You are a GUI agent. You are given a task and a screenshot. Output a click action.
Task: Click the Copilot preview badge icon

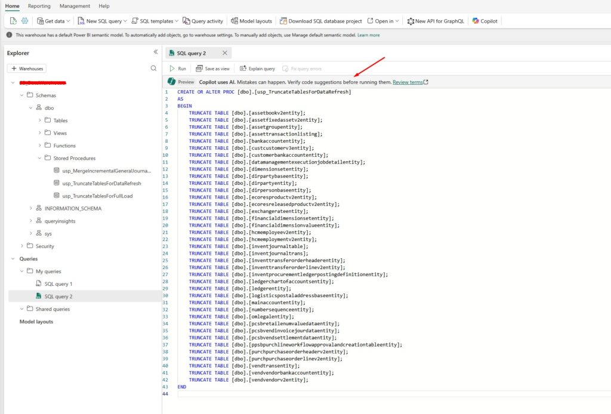[x=171, y=81]
